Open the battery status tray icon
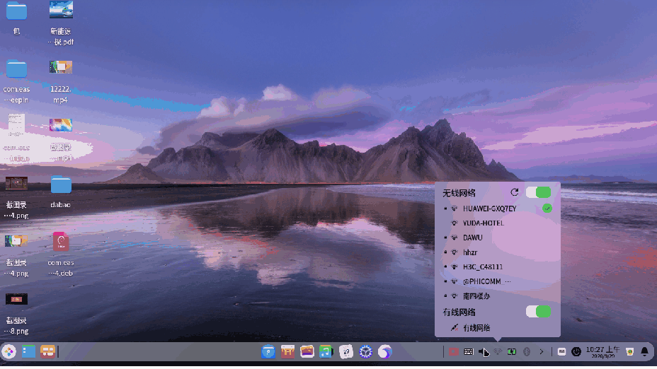The height and width of the screenshot is (369, 657). click(512, 352)
